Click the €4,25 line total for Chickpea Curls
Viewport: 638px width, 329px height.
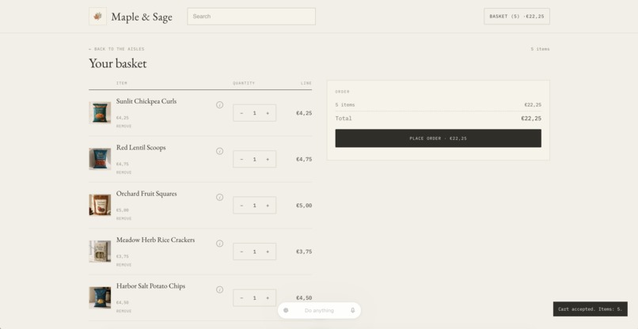pos(304,113)
